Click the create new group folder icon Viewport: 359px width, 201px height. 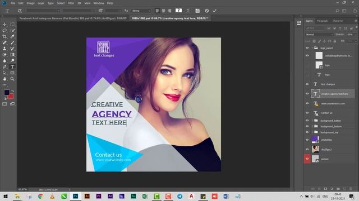pyautogui.click(x=338, y=189)
